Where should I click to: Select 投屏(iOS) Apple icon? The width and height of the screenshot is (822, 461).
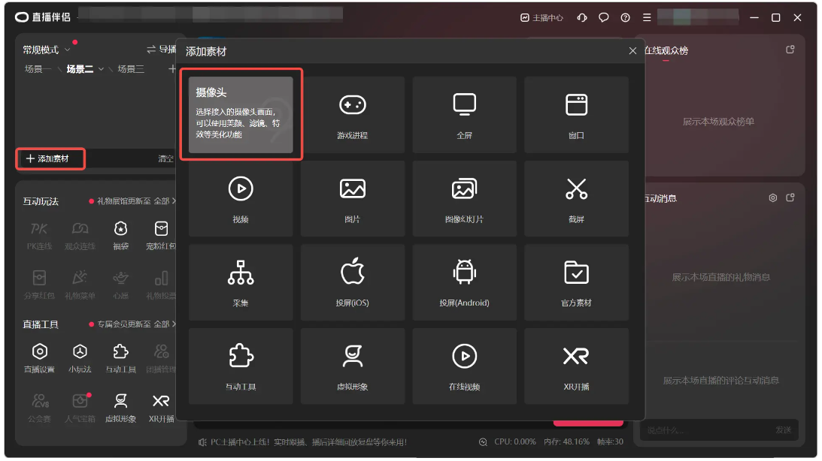point(352,273)
